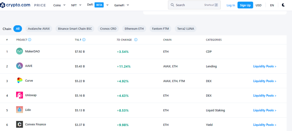The height and width of the screenshot is (131, 292).
Task: Click the Yield category cell
Action: 209,125
